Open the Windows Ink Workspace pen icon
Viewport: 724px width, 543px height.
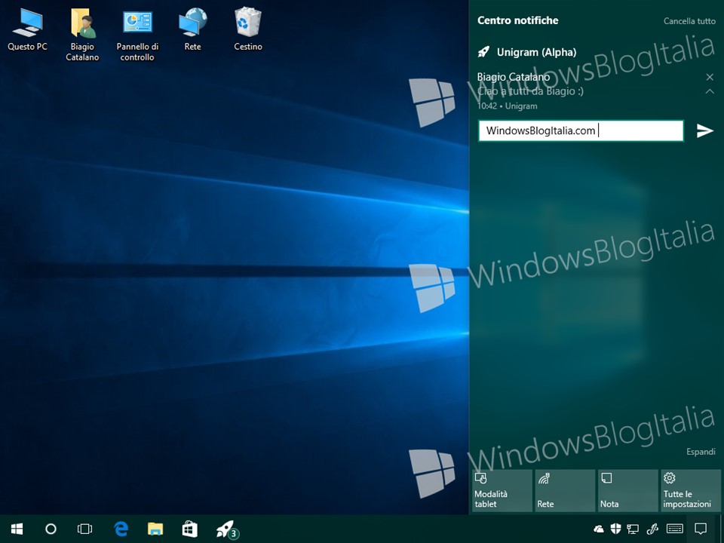652,529
